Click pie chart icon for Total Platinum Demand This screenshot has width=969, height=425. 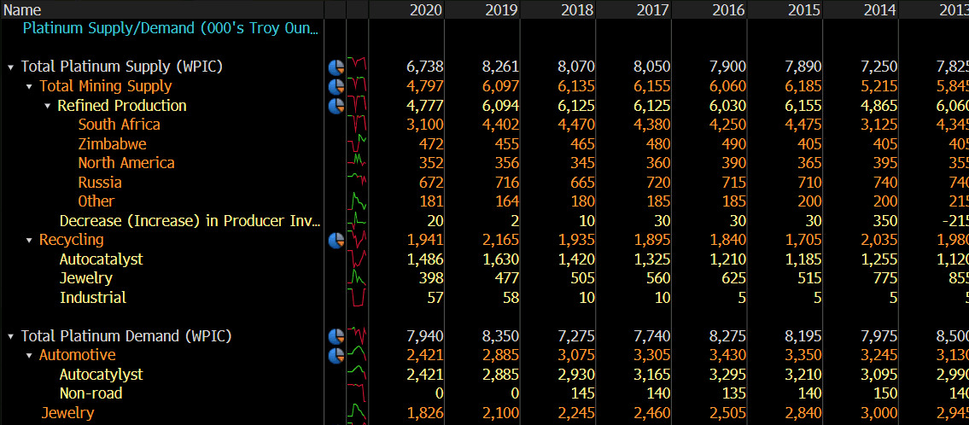coord(336,336)
